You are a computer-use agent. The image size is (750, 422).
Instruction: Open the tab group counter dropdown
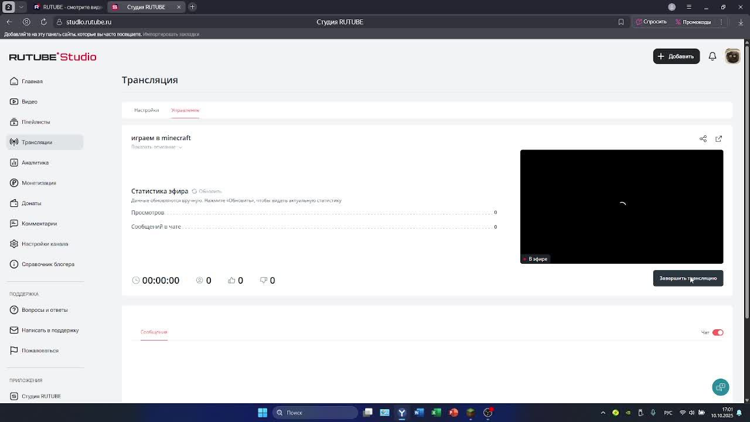click(21, 7)
